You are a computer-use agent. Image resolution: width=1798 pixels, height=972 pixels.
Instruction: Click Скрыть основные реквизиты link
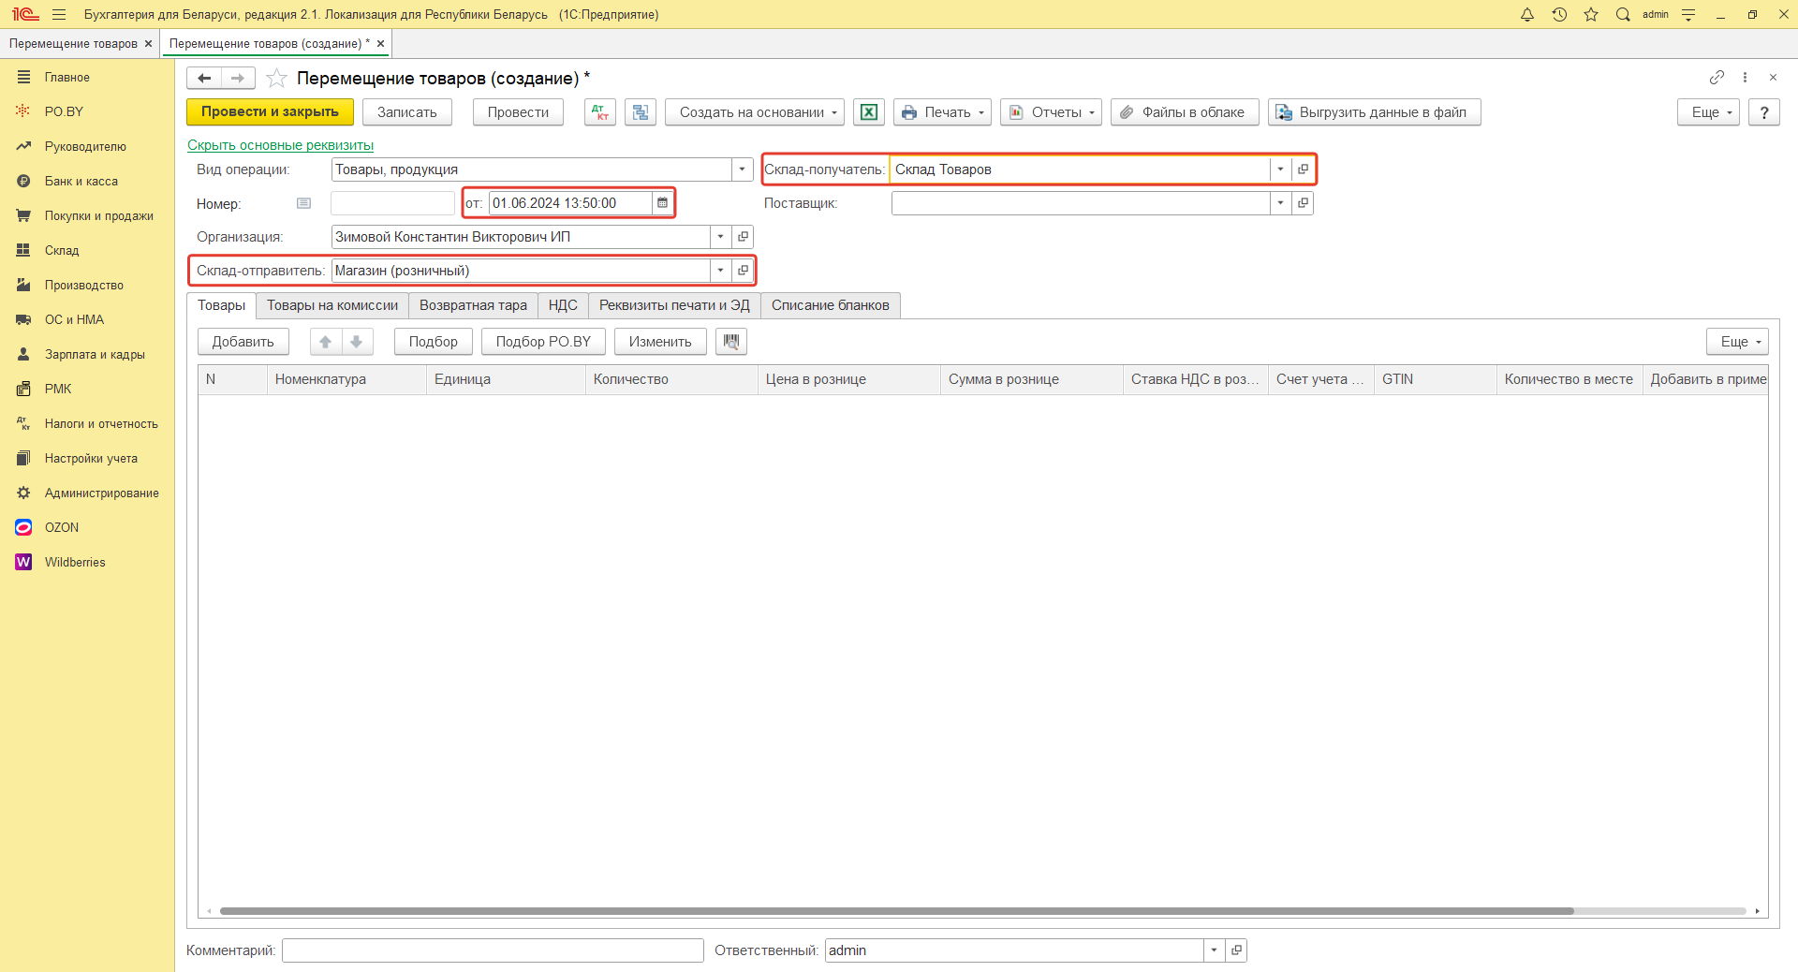pyautogui.click(x=280, y=145)
